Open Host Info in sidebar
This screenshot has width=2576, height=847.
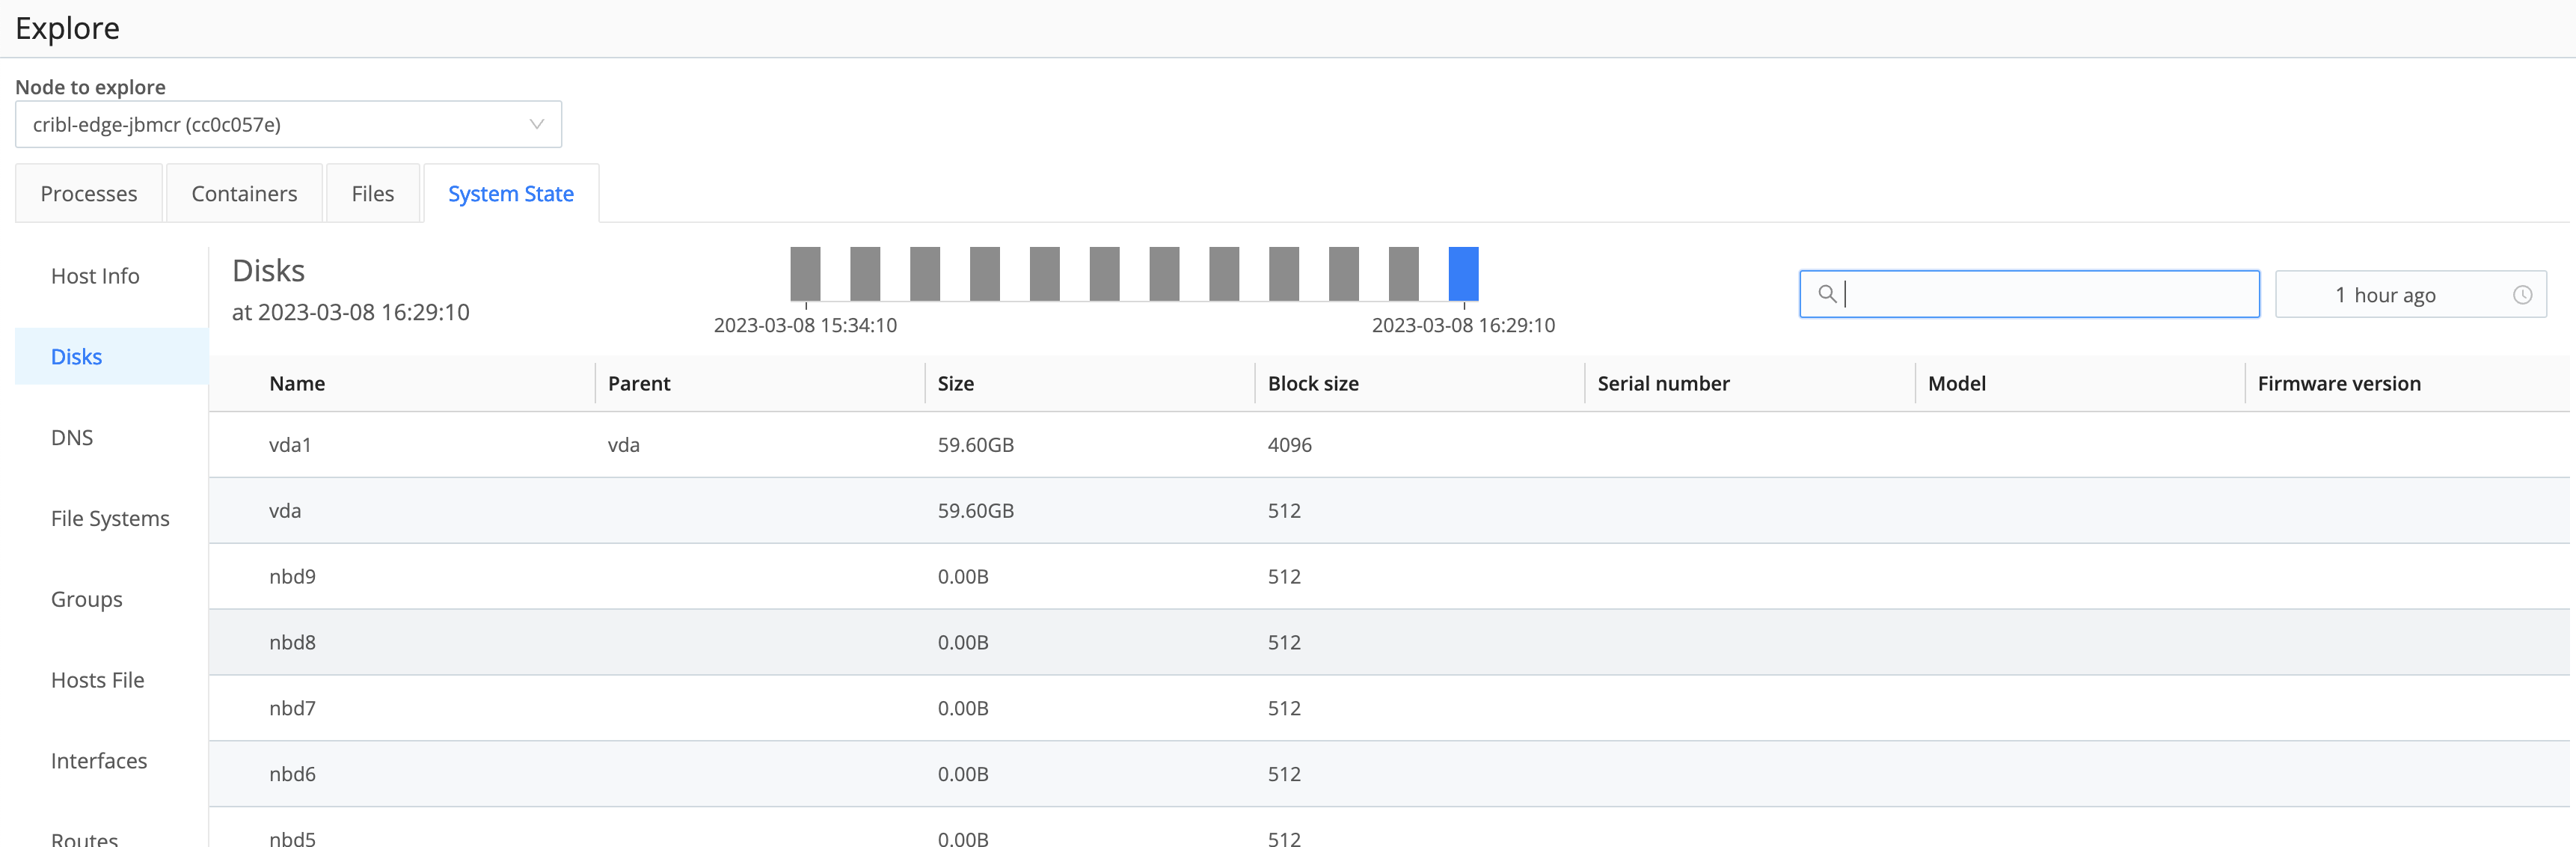pyautogui.click(x=95, y=276)
